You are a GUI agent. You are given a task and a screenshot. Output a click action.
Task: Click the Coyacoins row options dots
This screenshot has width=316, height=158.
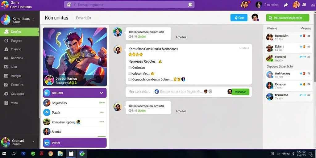click(x=102, y=103)
